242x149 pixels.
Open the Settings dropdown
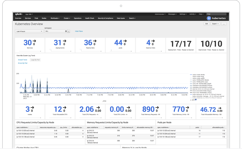click(183, 14)
